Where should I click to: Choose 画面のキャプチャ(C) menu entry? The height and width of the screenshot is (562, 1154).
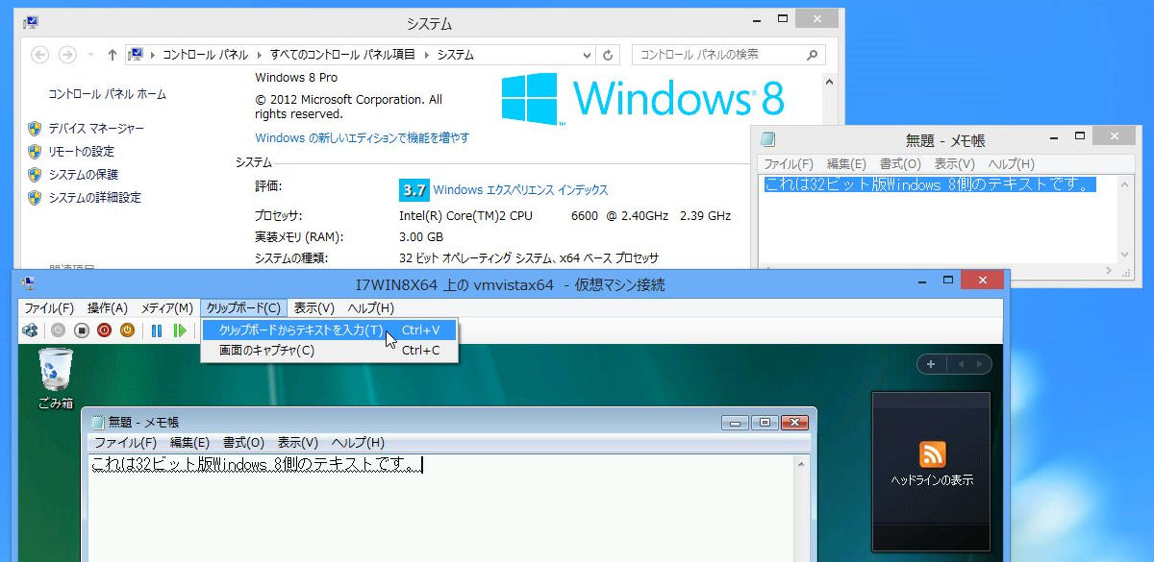(x=329, y=351)
